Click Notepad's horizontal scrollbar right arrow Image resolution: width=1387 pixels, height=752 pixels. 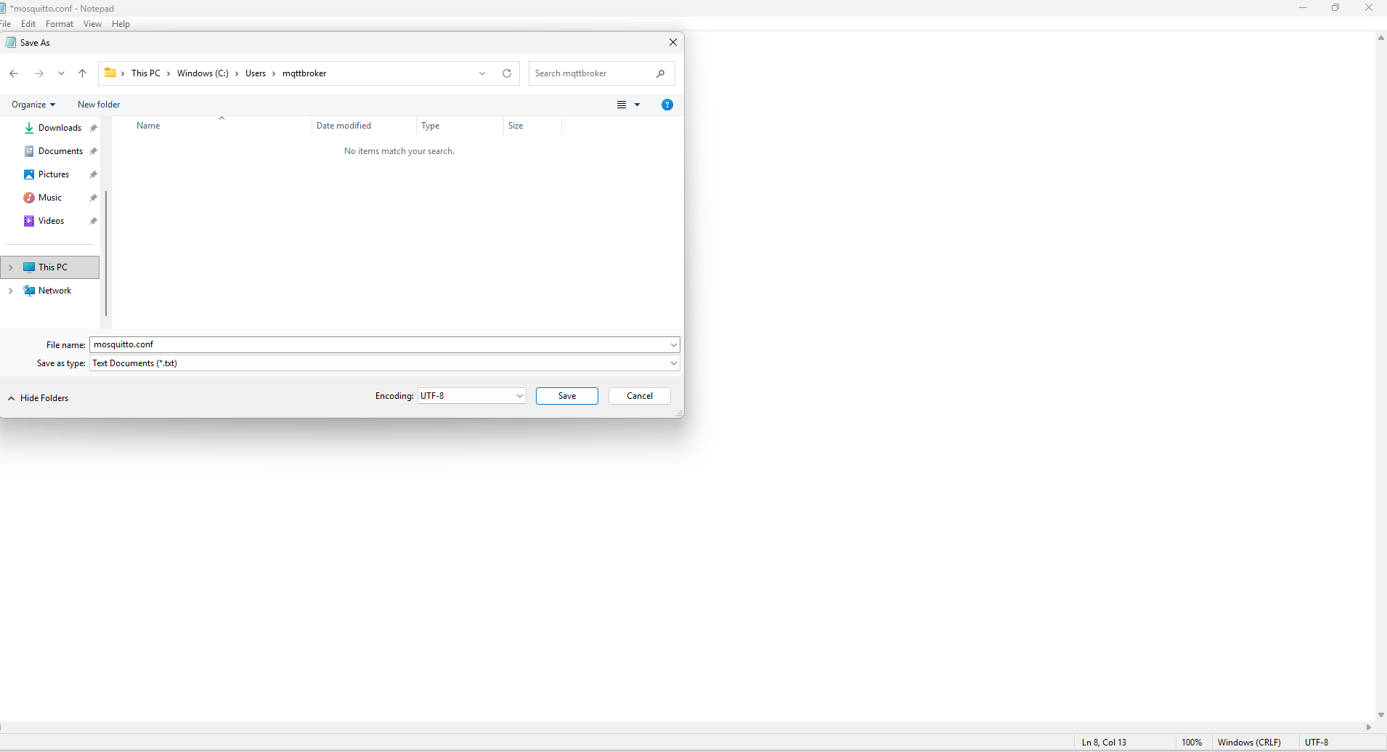coord(1369,727)
